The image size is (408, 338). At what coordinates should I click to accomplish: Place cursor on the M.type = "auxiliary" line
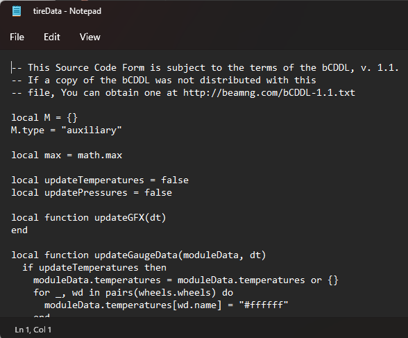[67, 130]
